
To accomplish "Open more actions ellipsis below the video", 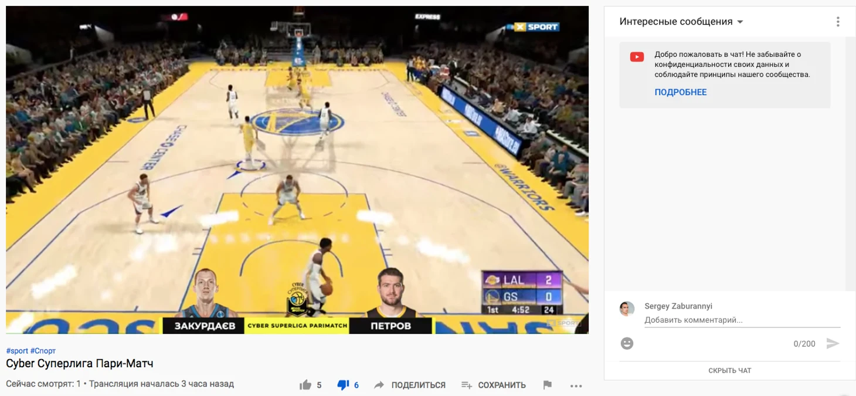I will pyautogui.click(x=576, y=385).
